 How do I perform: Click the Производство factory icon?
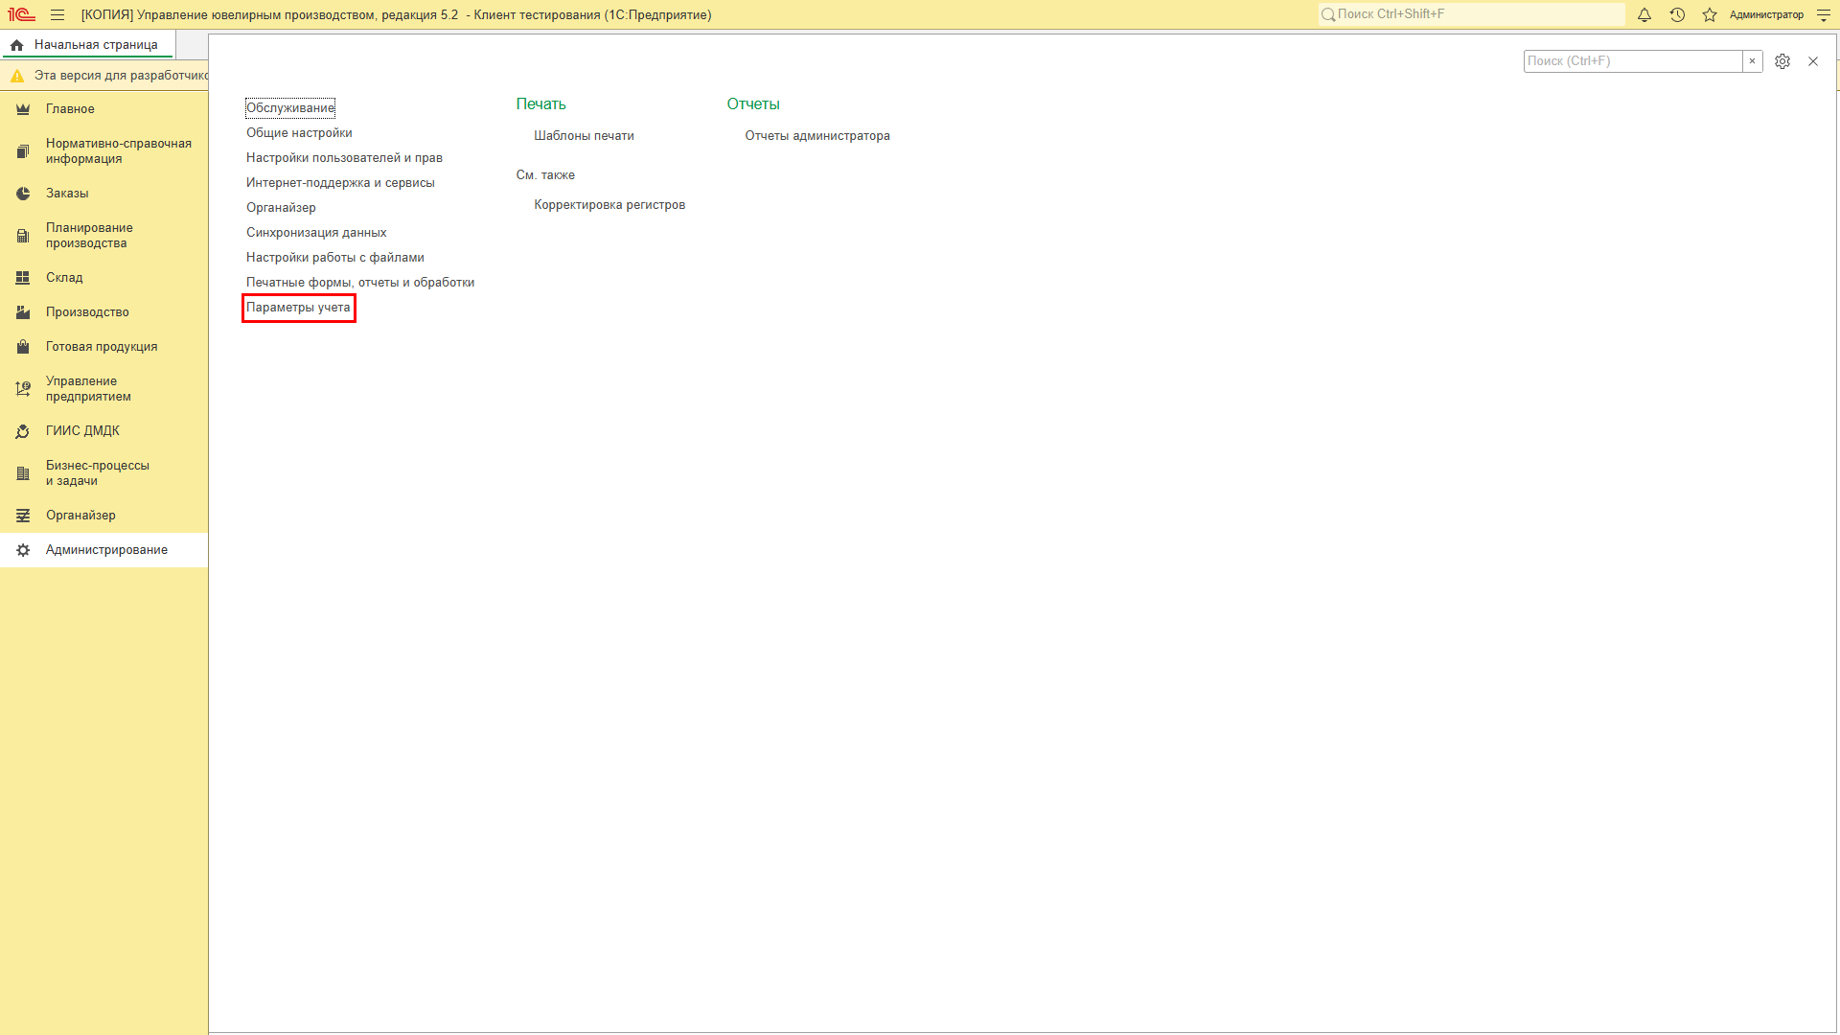(x=23, y=312)
